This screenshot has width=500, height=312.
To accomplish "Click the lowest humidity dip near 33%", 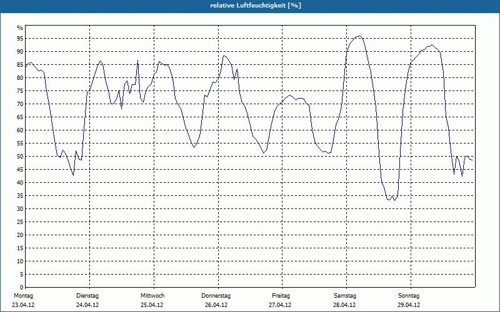I will [x=394, y=200].
